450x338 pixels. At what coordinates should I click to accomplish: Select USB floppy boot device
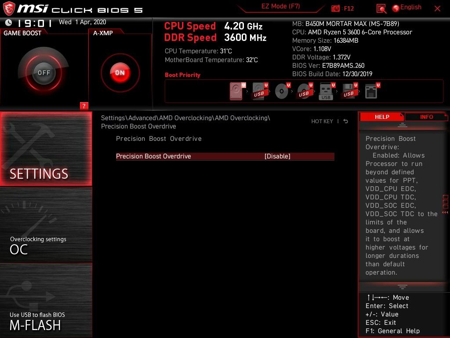(349, 91)
